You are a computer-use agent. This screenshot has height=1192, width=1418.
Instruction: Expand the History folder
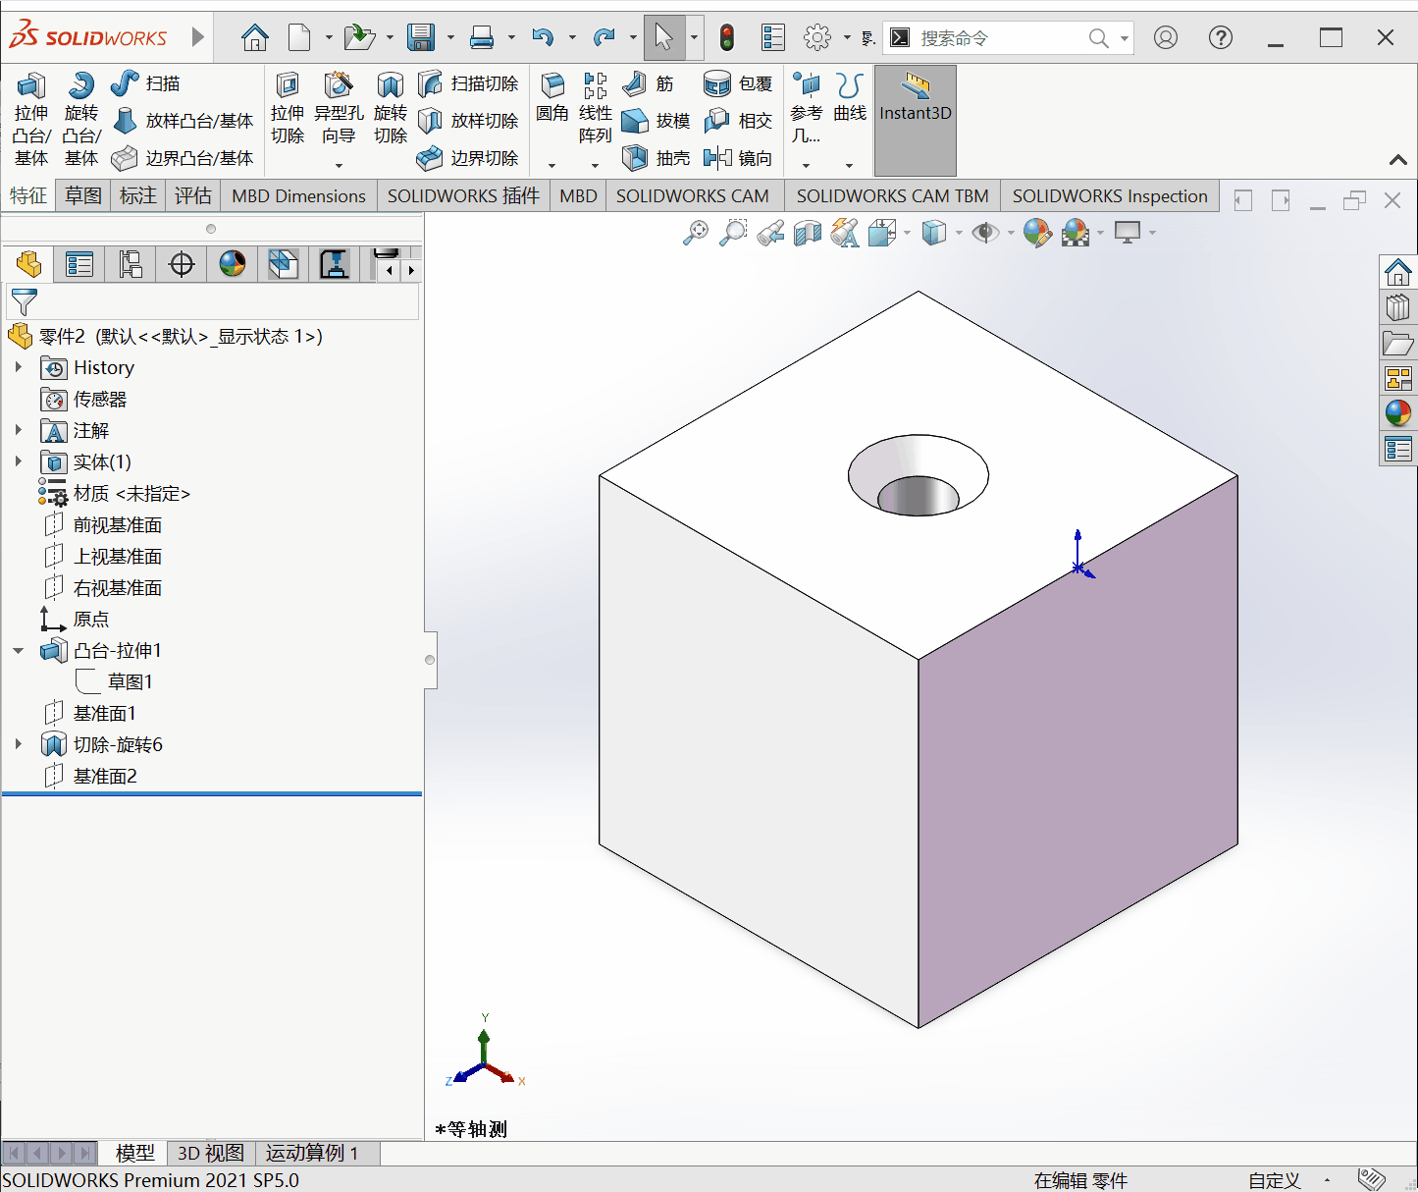(x=18, y=367)
